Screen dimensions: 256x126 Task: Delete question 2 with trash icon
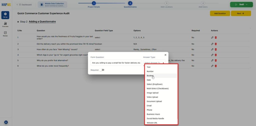coord(216,44)
